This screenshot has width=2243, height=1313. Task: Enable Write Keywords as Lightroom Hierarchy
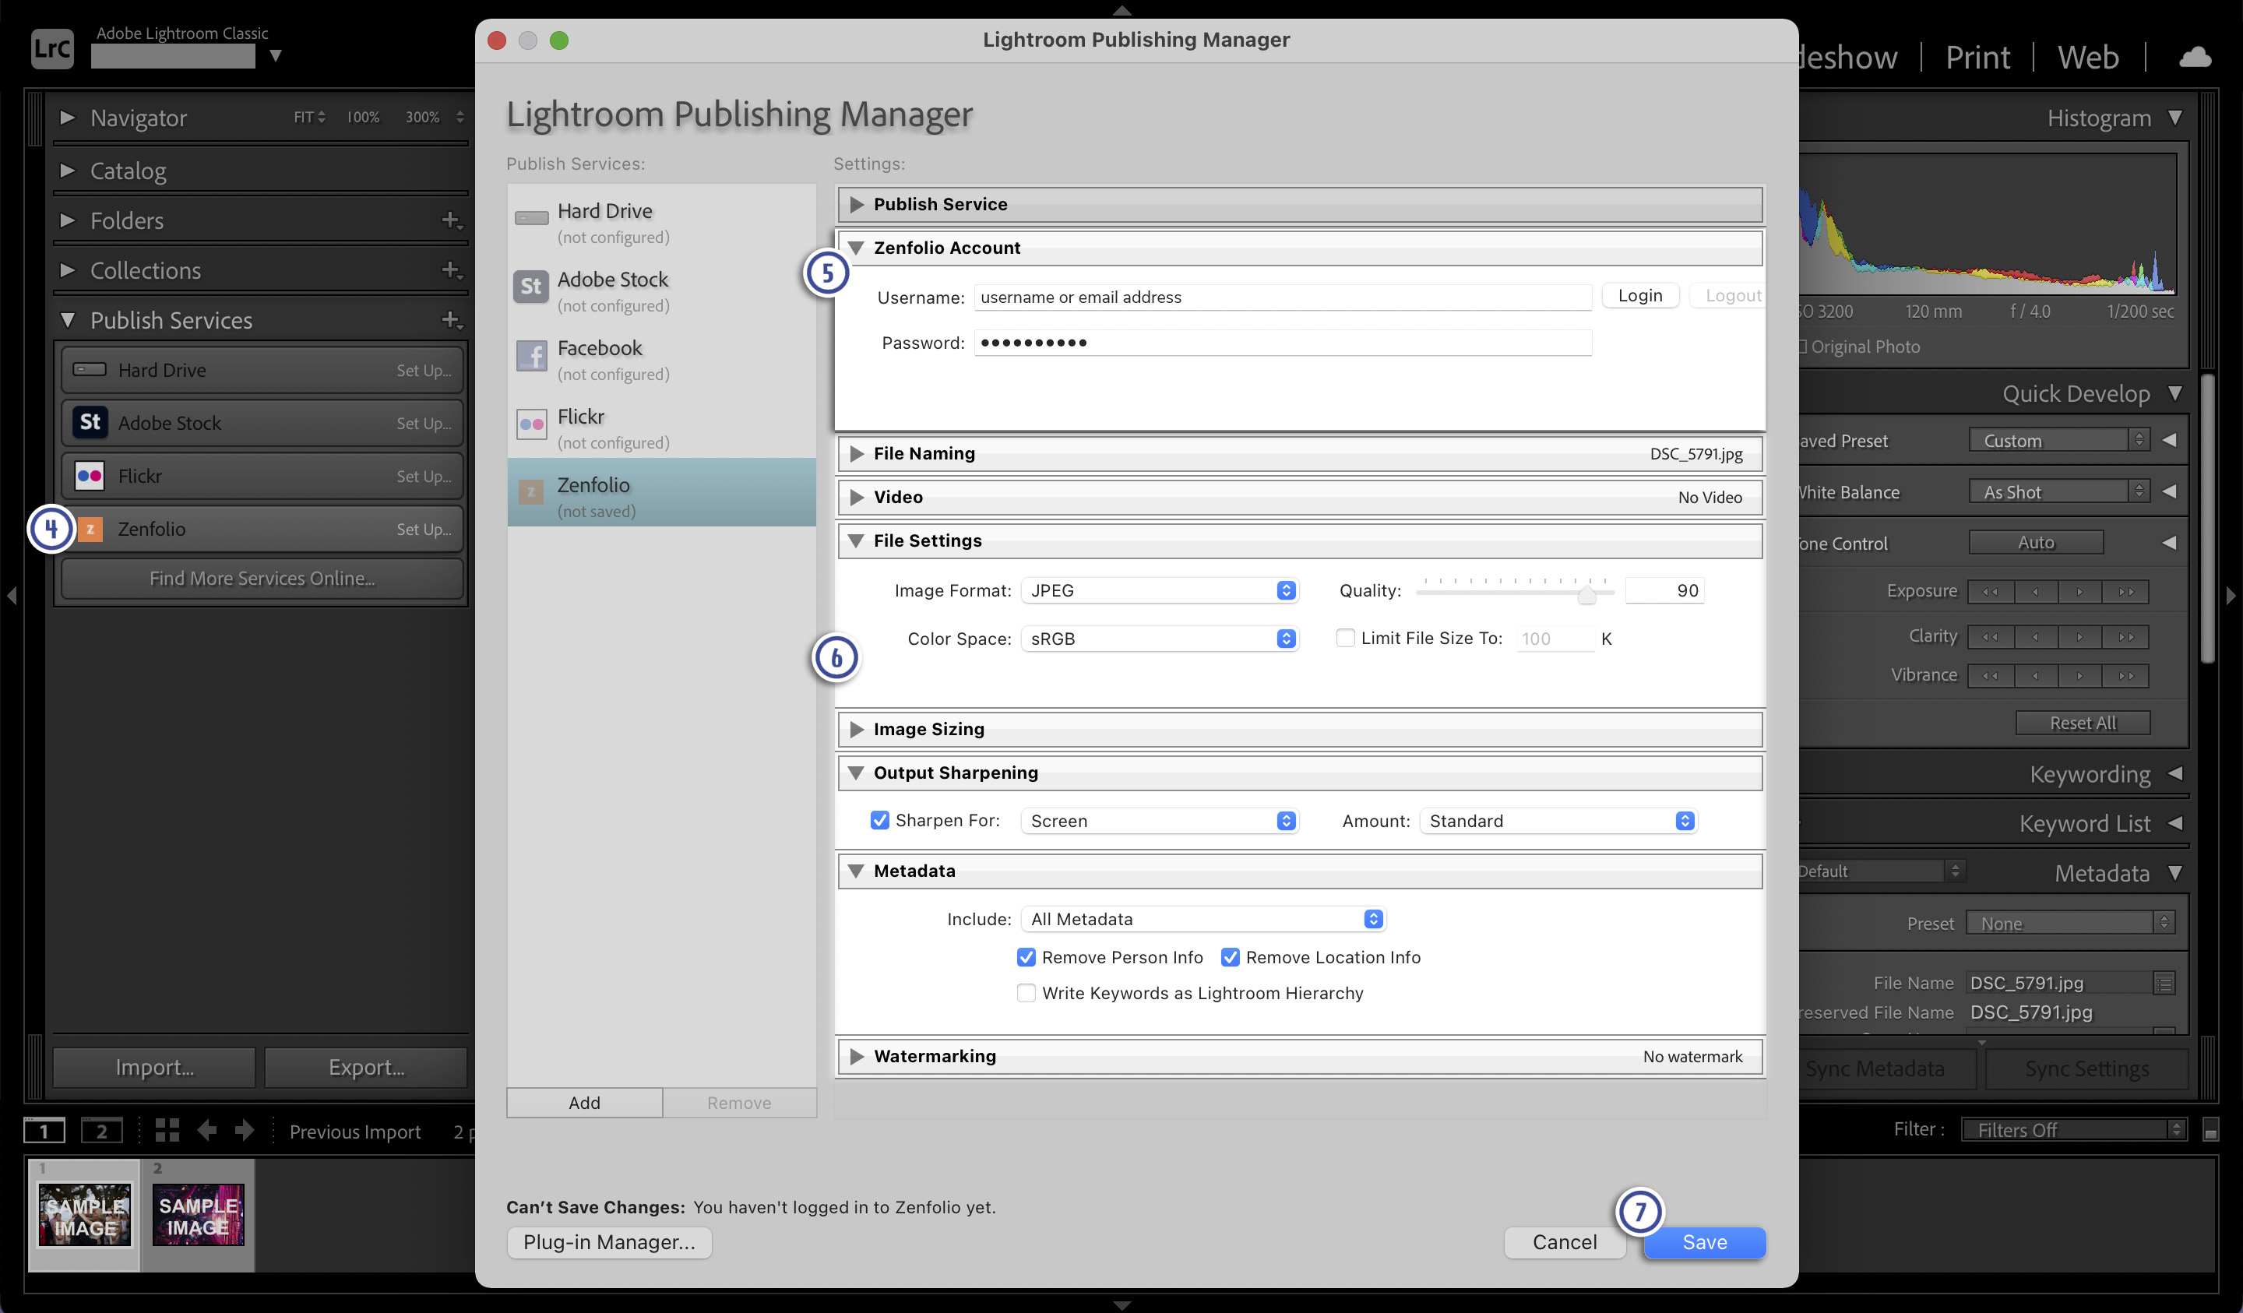point(1026,993)
